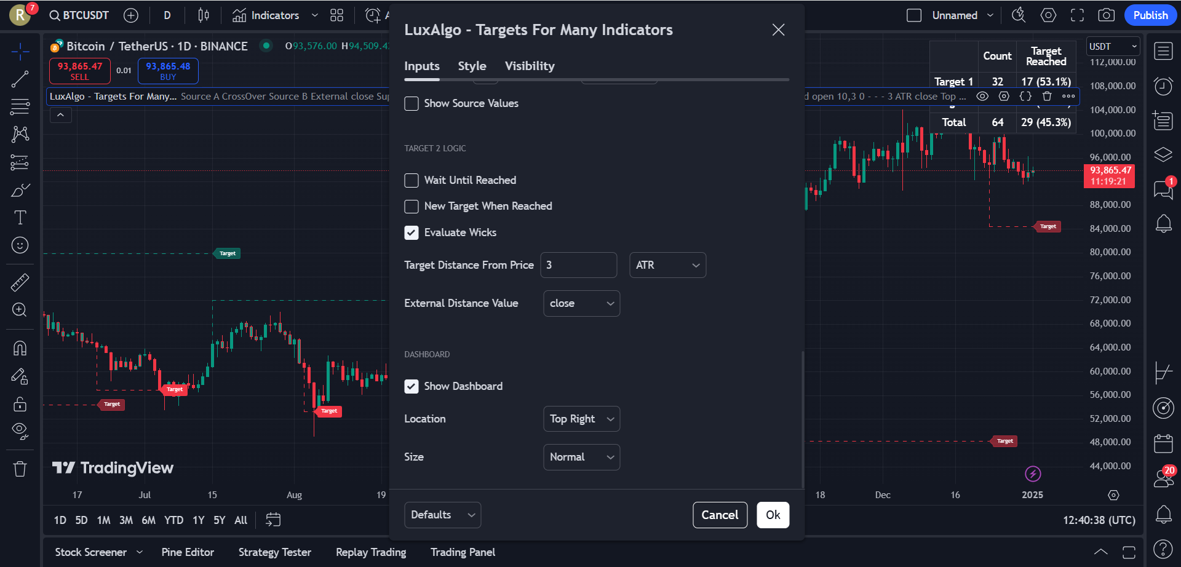Close the LuxAlgo settings dialog
Image resolution: width=1181 pixels, height=567 pixels.
click(x=778, y=30)
